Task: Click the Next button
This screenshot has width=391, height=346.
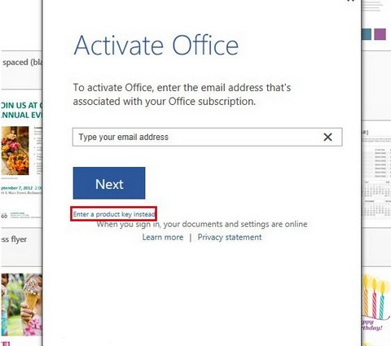Action: point(109,183)
